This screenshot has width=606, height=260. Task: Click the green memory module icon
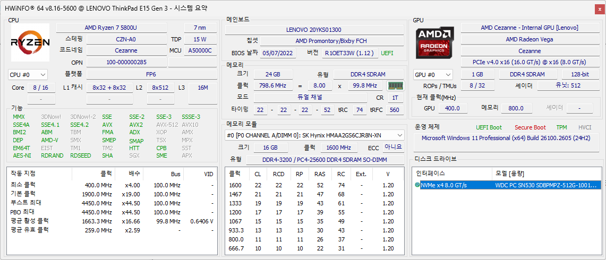395,85
